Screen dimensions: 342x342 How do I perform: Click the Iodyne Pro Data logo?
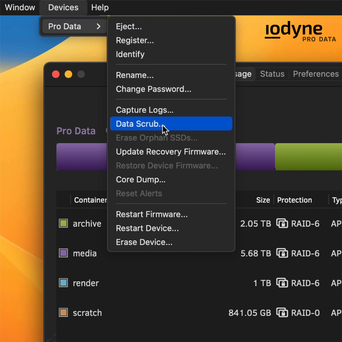pos(300,32)
